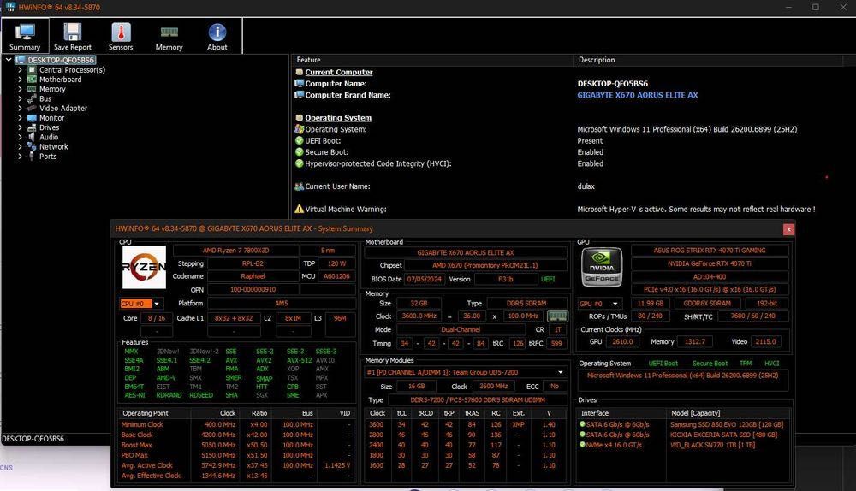Select the Video Adapter icon in tree

[x=32, y=108]
